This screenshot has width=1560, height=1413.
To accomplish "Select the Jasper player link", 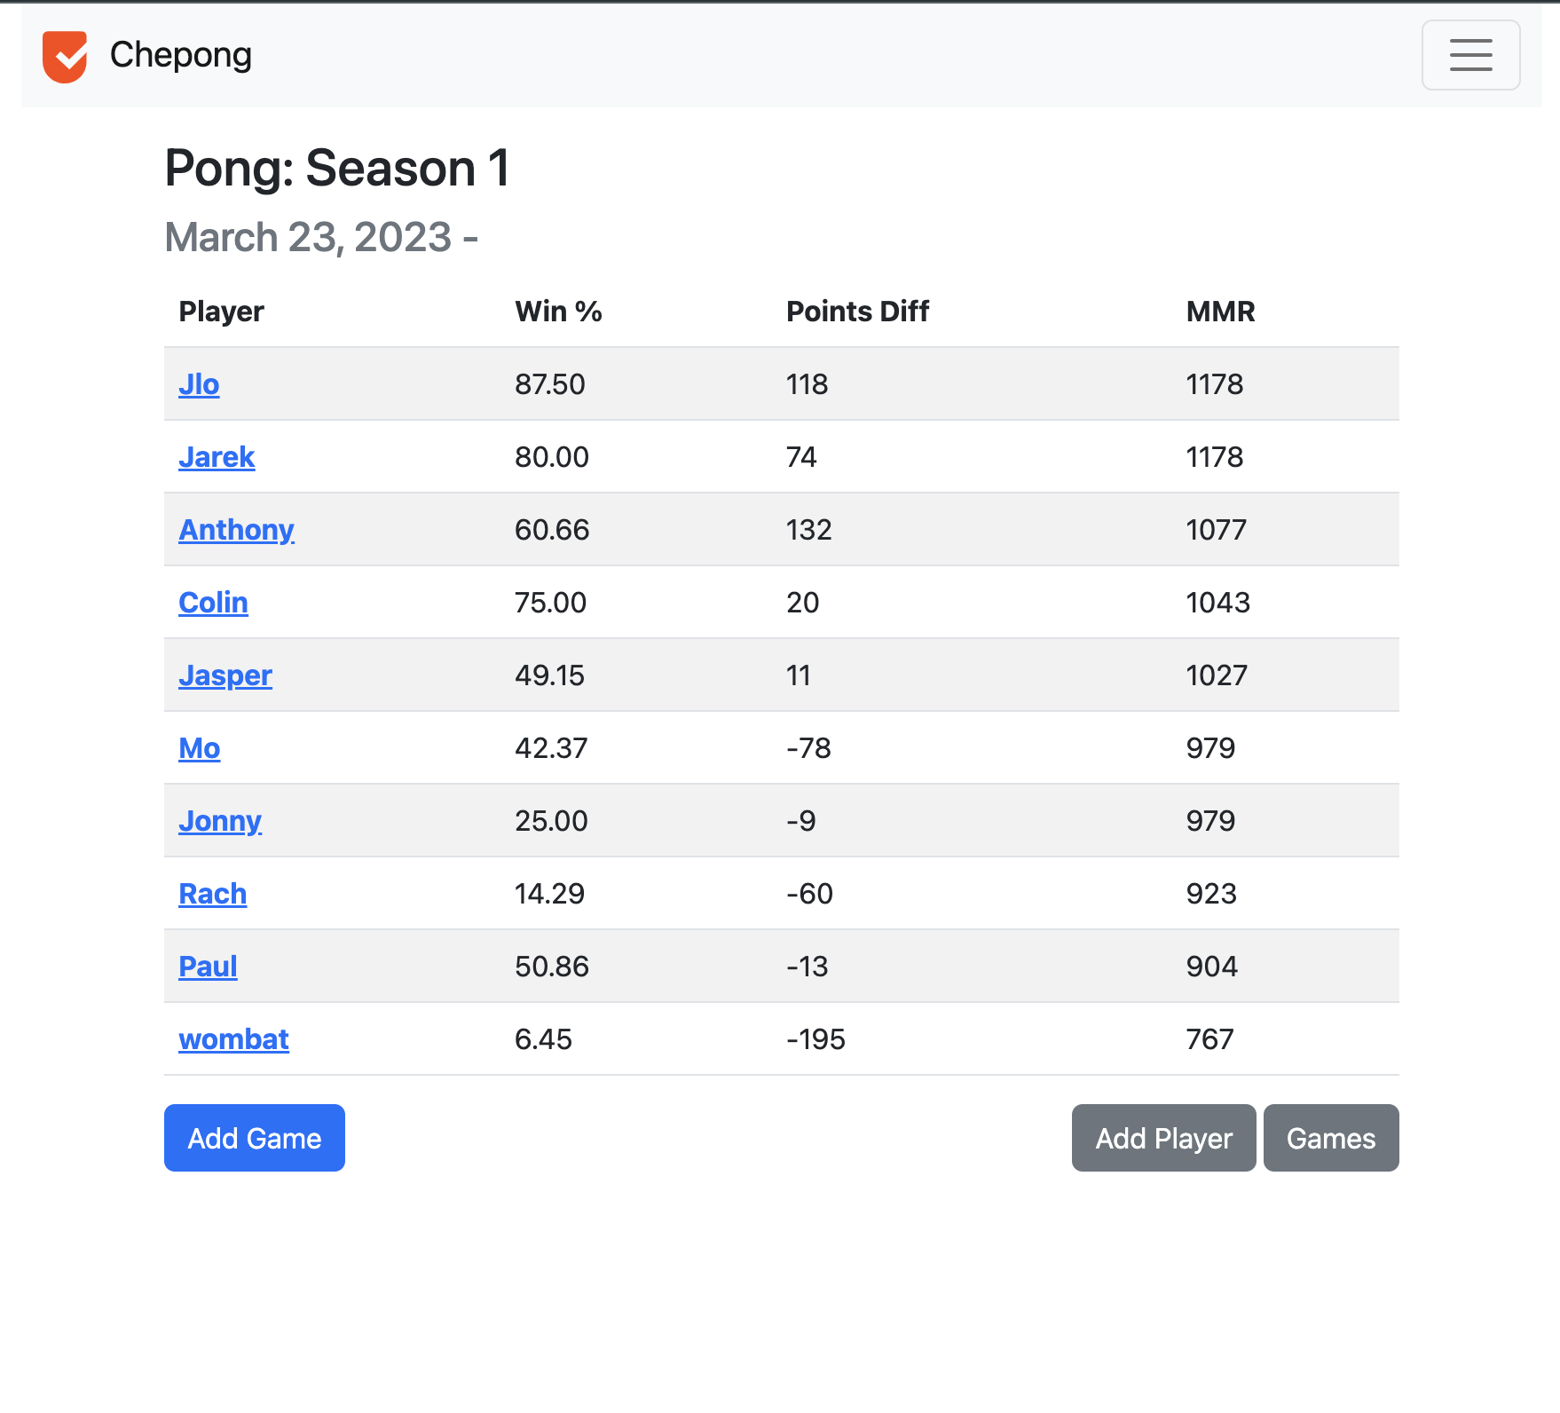I will point(225,675).
